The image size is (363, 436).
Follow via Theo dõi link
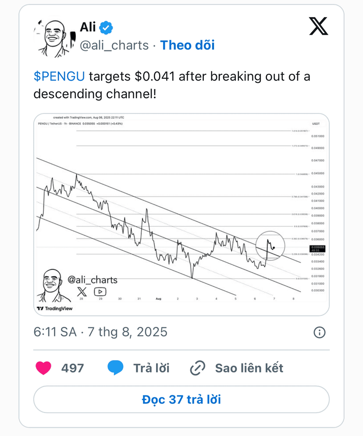click(187, 45)
